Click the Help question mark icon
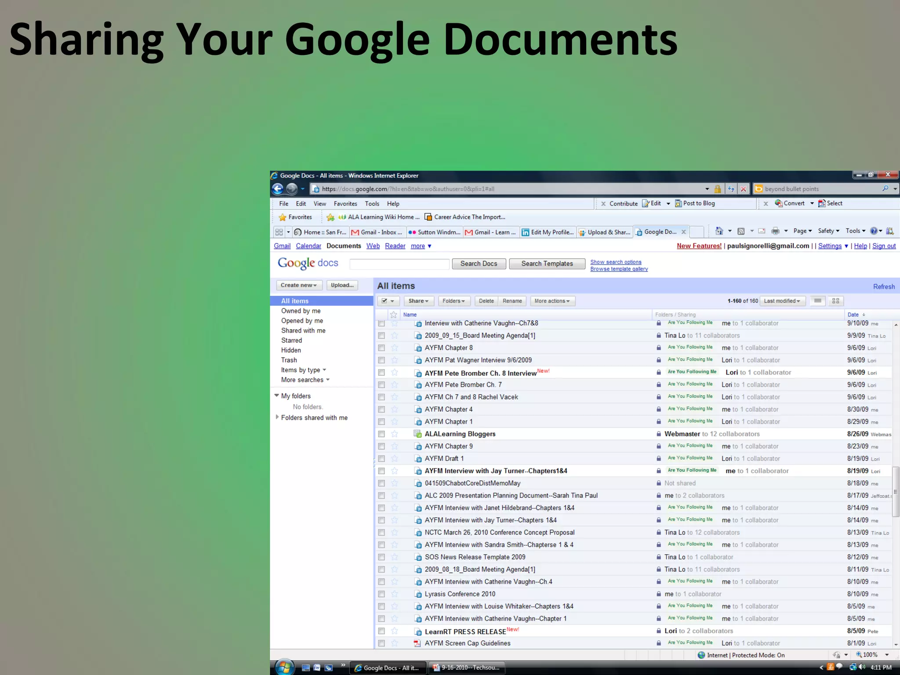Image resolution: width=900 pixels, height=675 pixels. [874, 231]
